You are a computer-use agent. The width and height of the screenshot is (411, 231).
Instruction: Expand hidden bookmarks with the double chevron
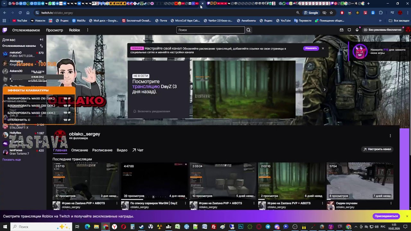point(380,21)
